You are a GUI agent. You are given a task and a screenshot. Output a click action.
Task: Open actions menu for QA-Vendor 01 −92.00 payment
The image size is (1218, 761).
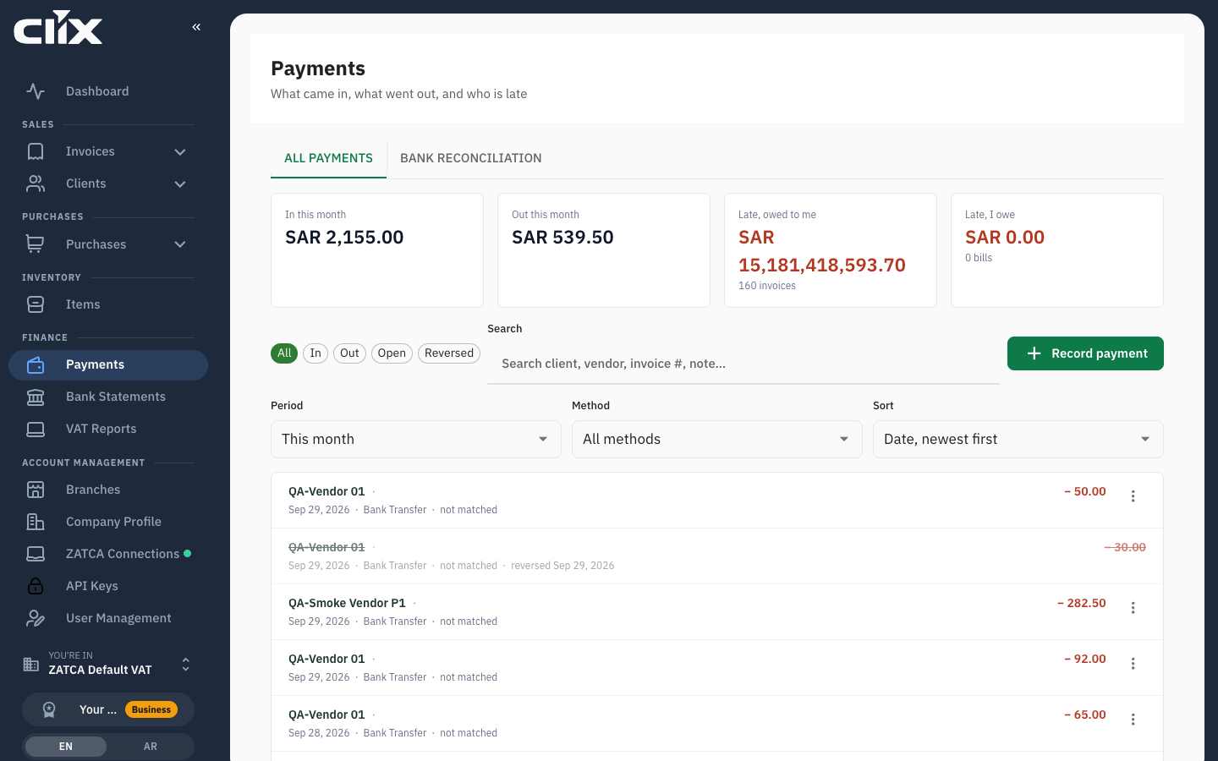pyautogui.click(x=1133, y=664)
